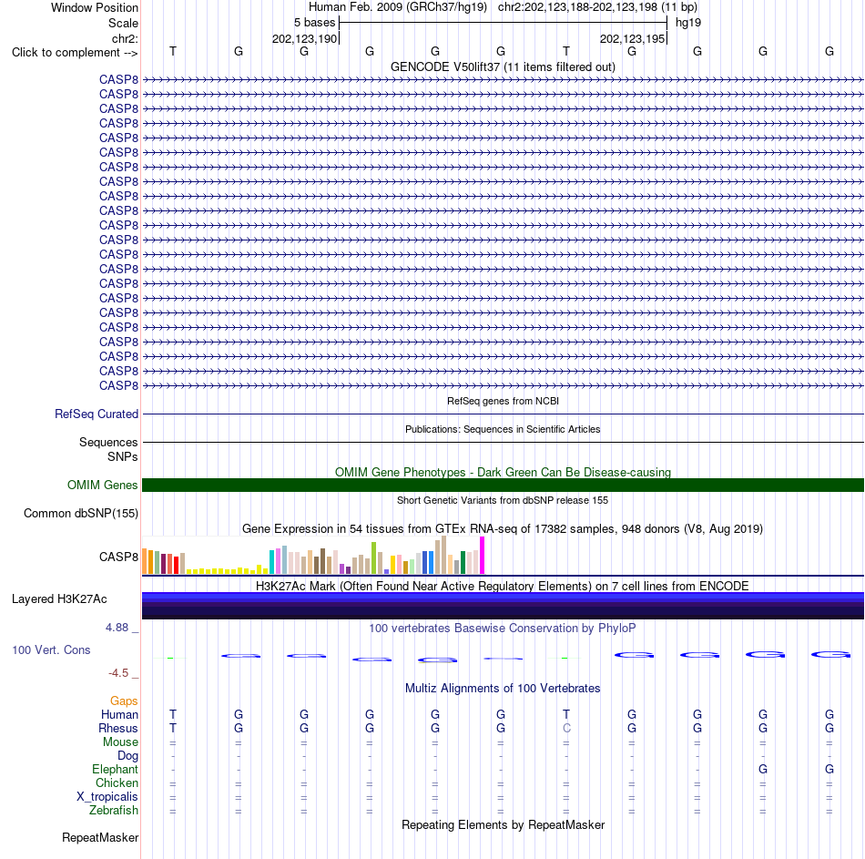Click the 'Window Position' track label
Image resolution: width=865 pixels, height=859 pixels.
tap(95, 7)
